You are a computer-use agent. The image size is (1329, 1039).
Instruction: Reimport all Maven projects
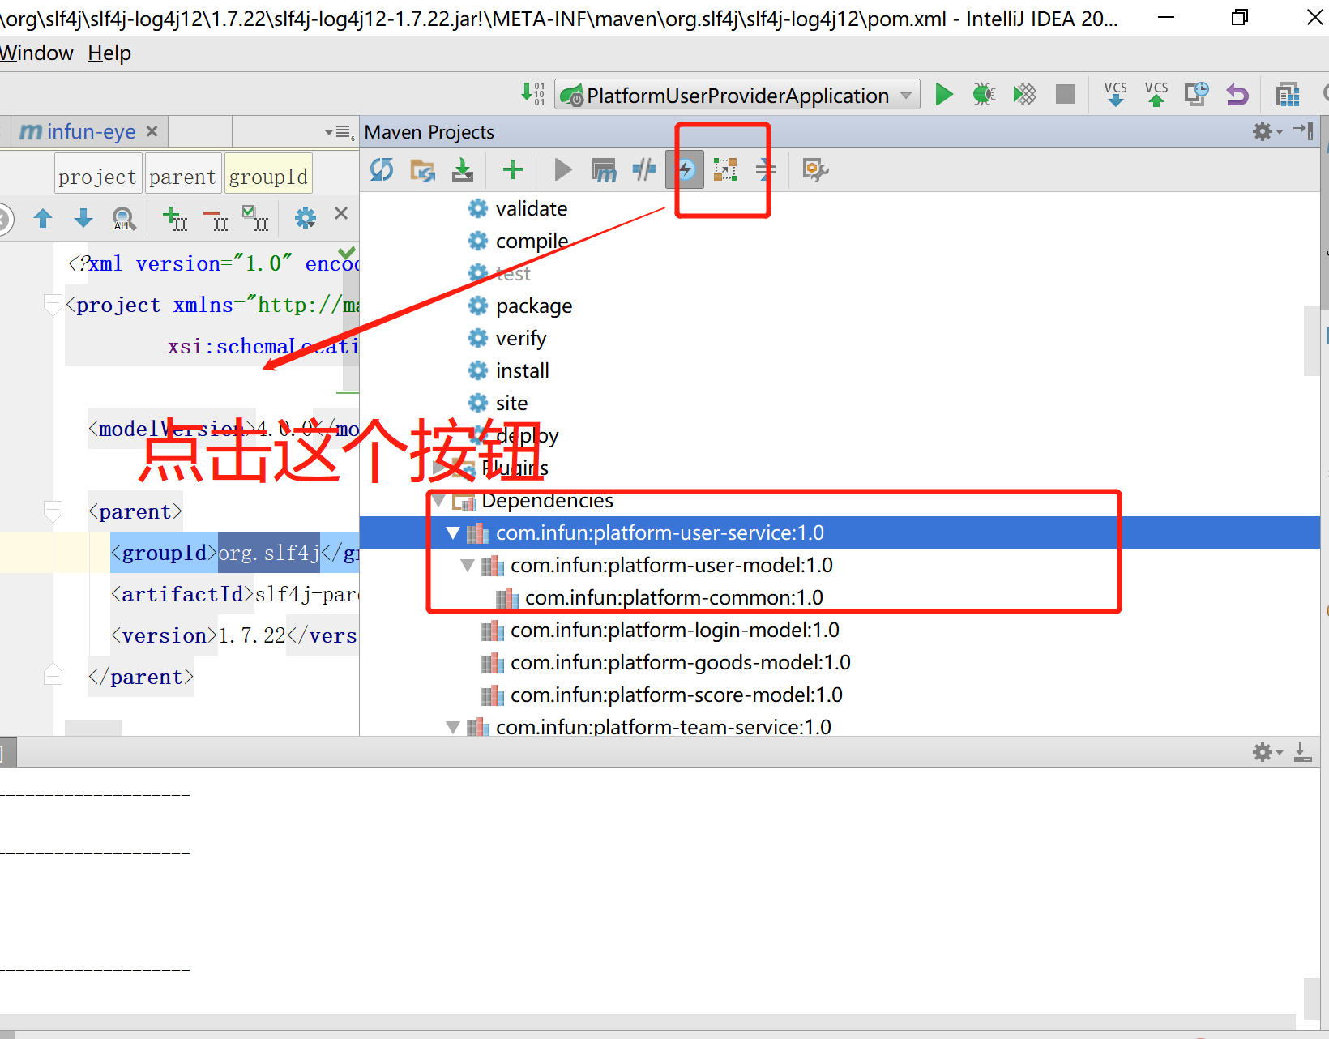pos(382,169)
